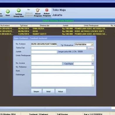This screenshot has height=115, width=115.
Task: Select the DINA RIZKA row
Action: [x=57, y=29]
